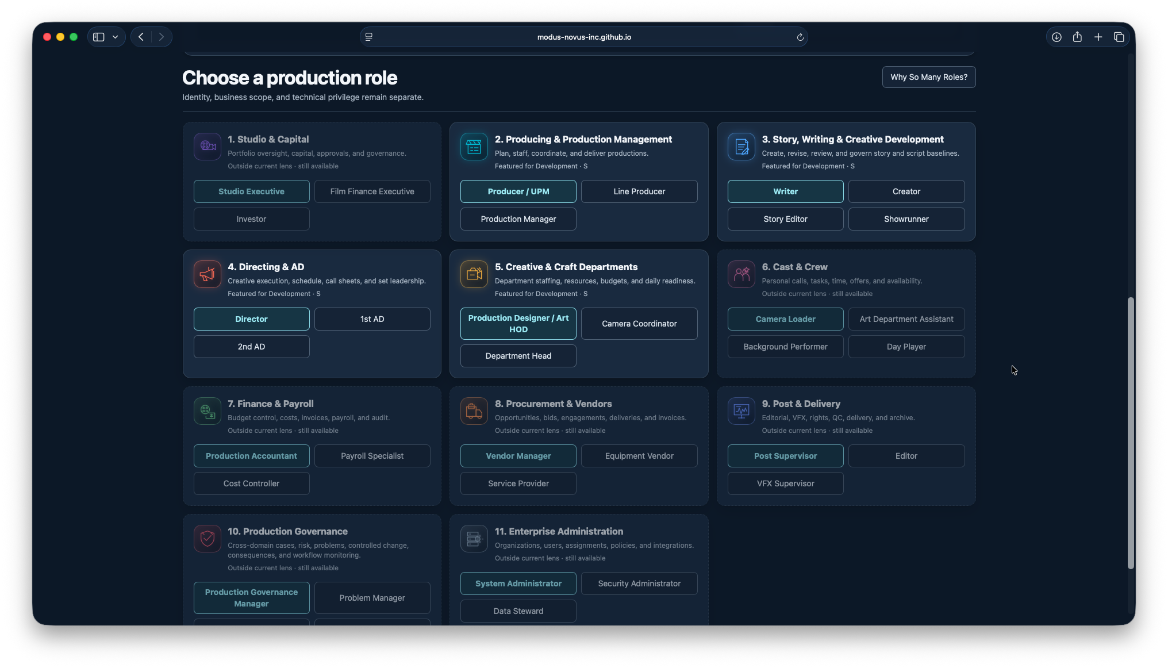
Task: Choose the Camera Coordinator role
Action: pos(639,324)
